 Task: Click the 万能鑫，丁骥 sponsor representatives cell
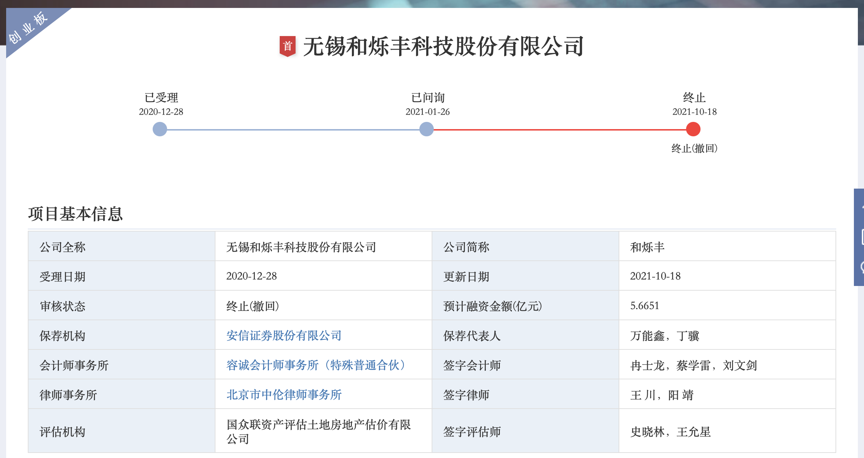(x=665, y=336)
